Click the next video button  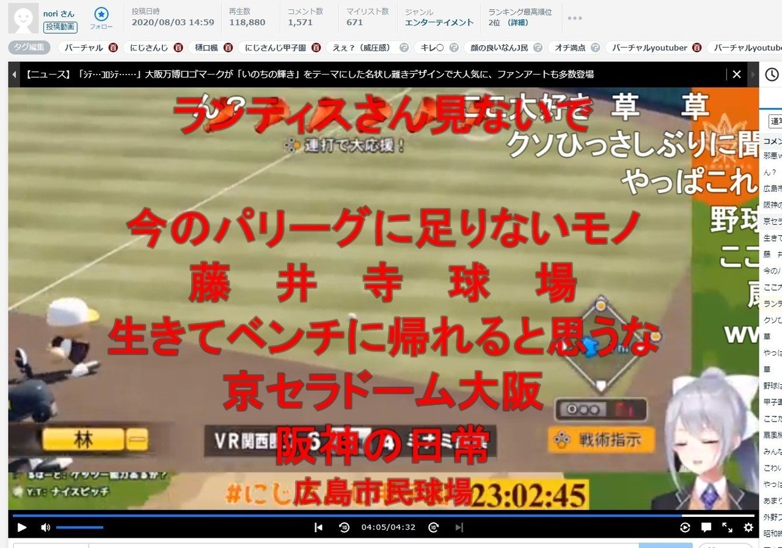tap(459, 527)
